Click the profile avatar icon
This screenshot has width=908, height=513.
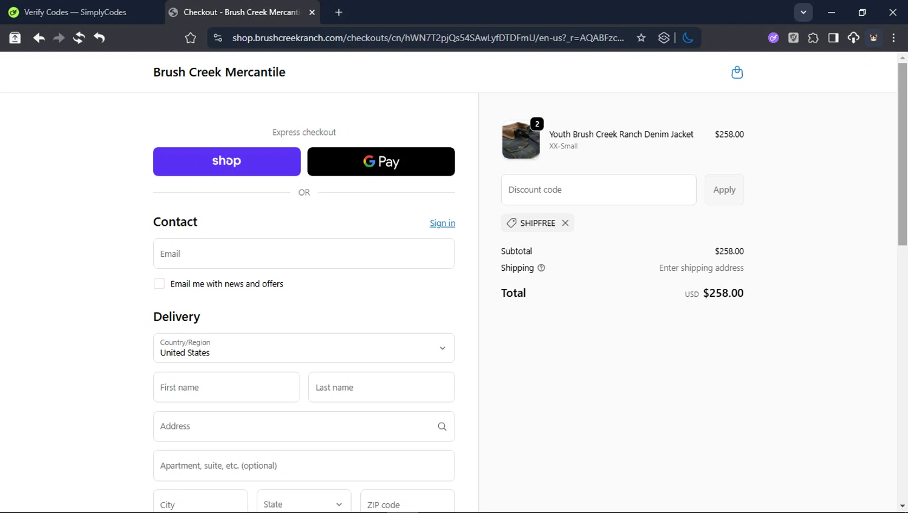(x=873, y=38)
